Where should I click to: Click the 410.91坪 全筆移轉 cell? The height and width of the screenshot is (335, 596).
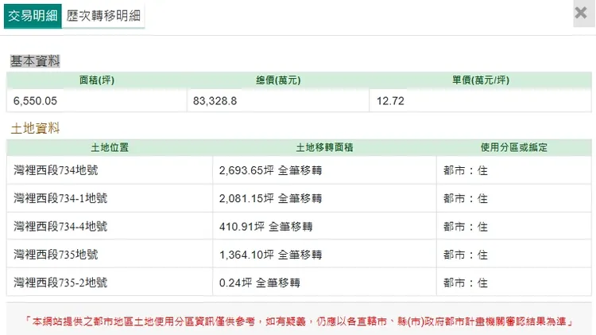(324, 227)
